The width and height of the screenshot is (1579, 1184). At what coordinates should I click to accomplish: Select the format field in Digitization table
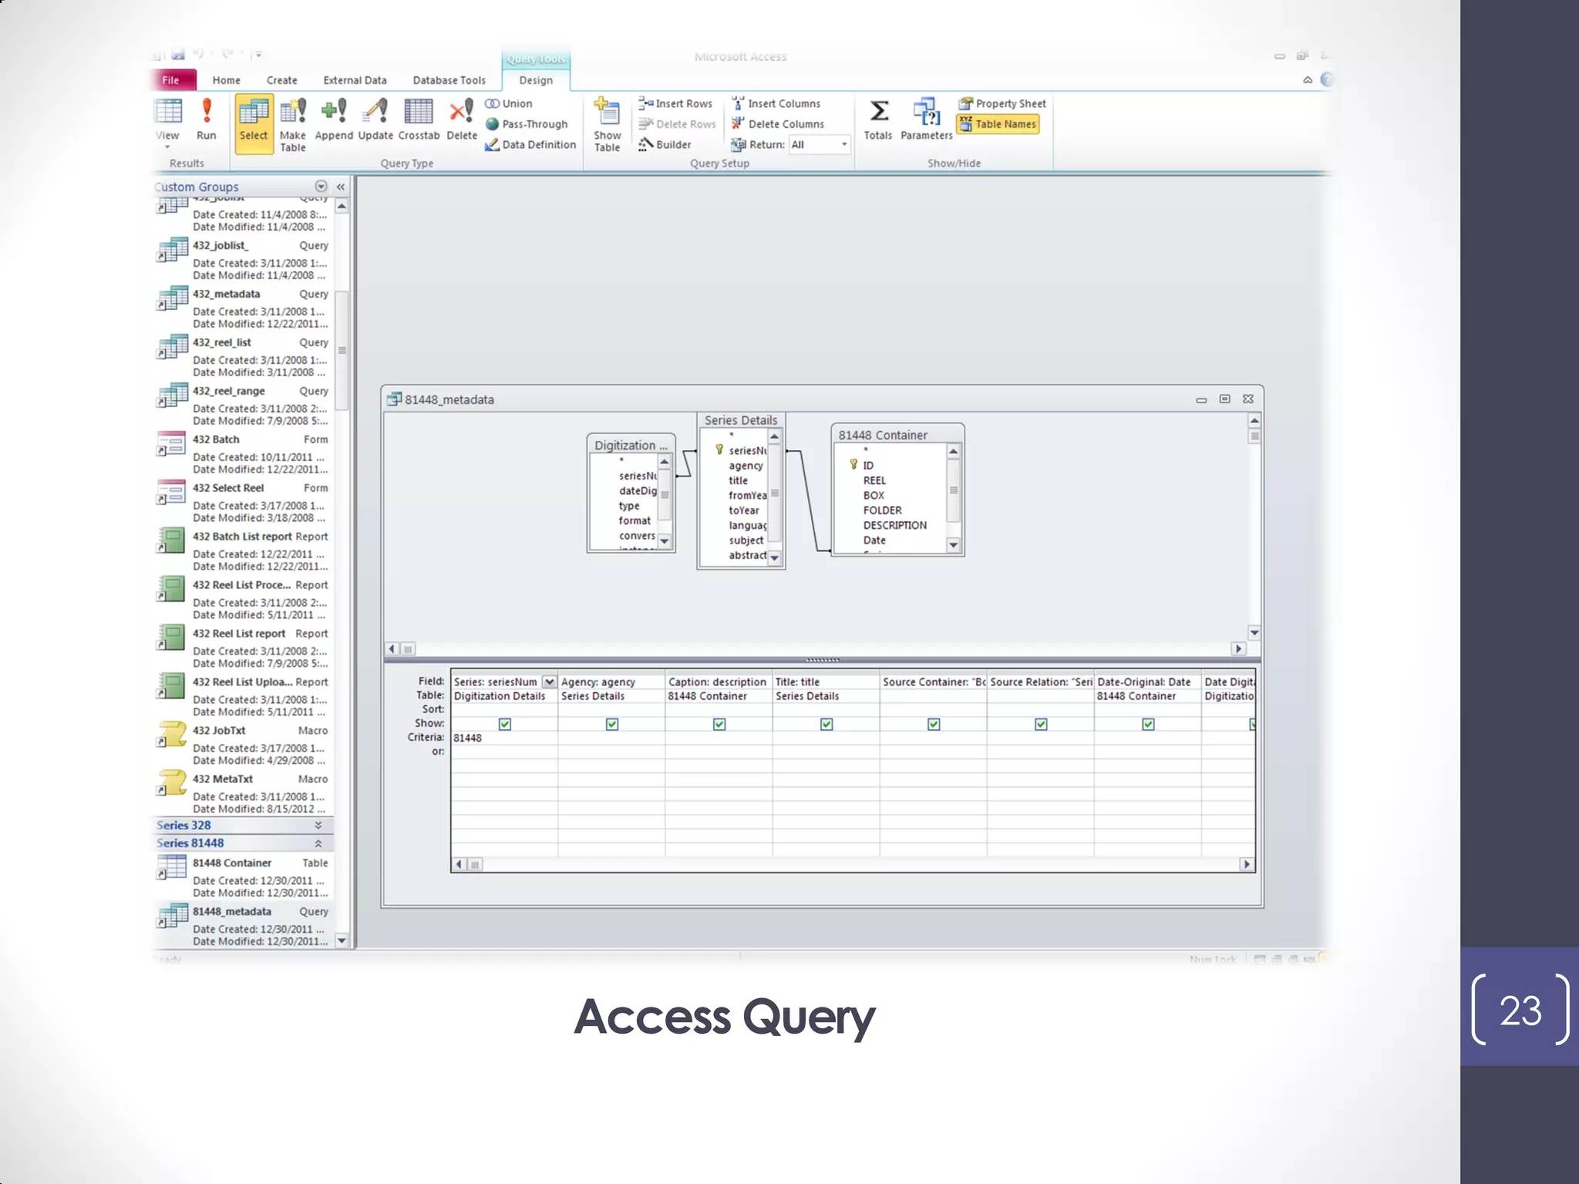[x=635, y=520]
